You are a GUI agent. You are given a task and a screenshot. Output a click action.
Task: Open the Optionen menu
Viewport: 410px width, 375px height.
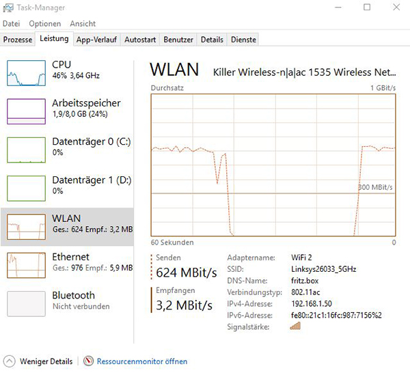[44, 24]
